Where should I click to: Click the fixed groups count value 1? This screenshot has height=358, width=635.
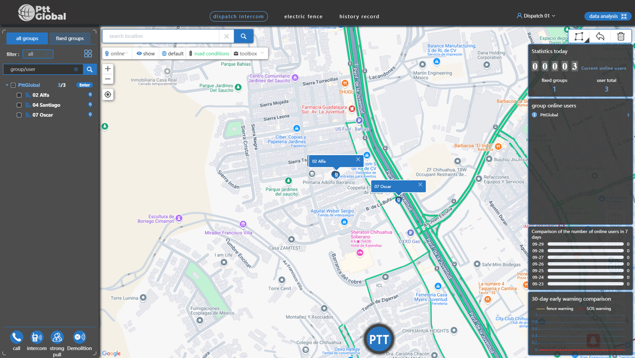click(x=554, y=89)
